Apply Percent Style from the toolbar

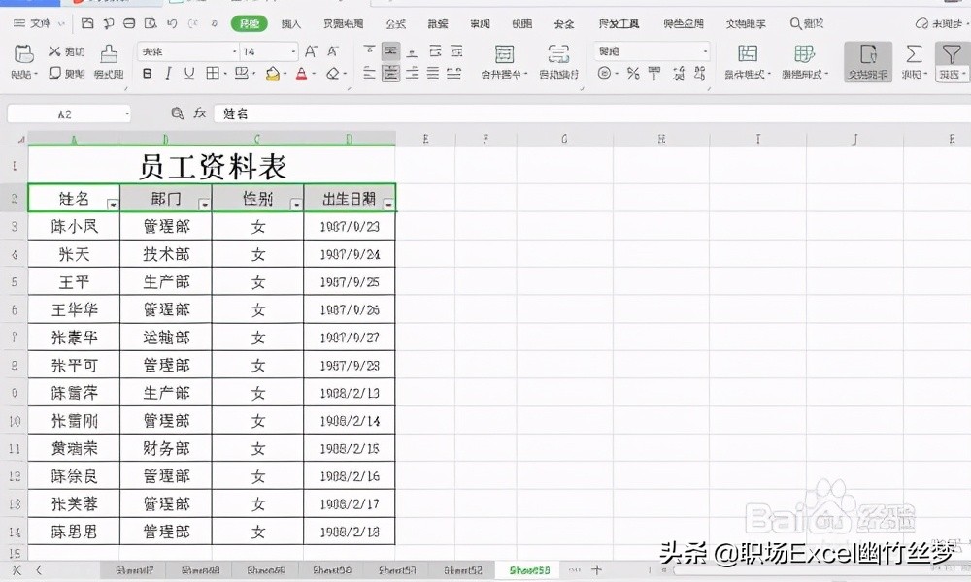(x=632, y=73)
